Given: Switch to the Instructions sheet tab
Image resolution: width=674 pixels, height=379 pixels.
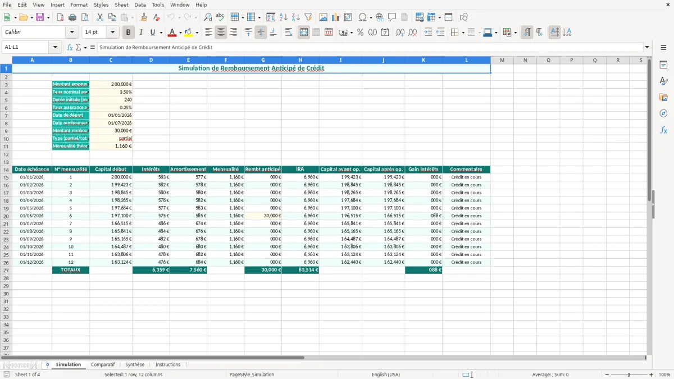Looking at the screenshot, I should [168, 364].
